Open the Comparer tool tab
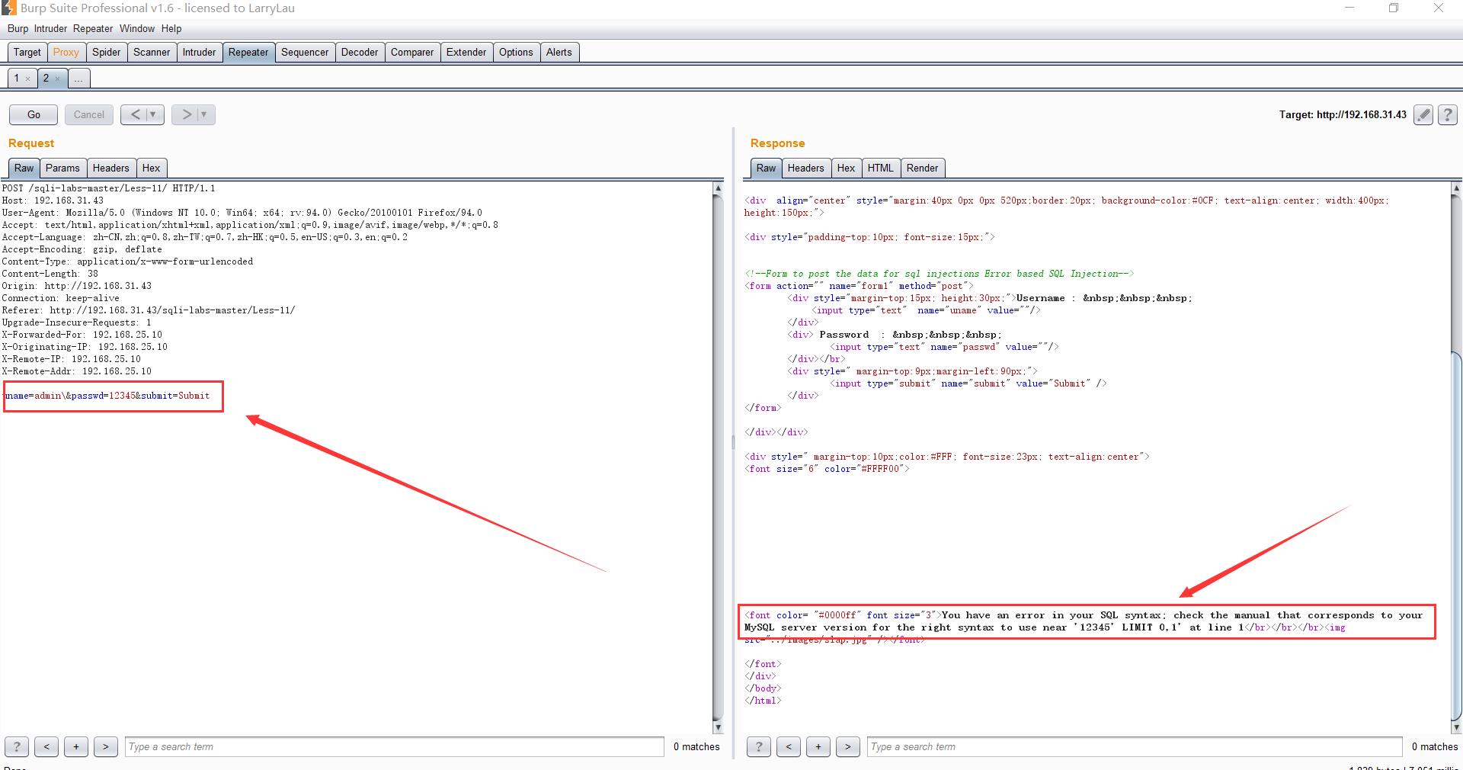Screen dimensions: 1463x770 (412, 52)
